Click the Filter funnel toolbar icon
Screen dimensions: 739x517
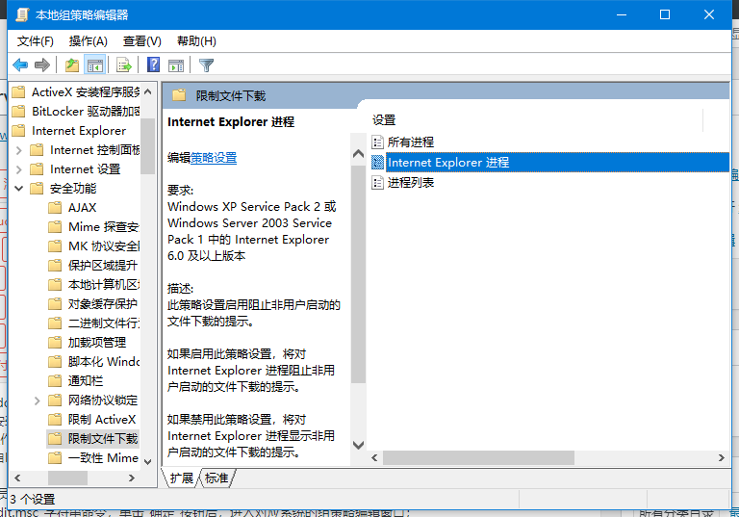point(207,65)
